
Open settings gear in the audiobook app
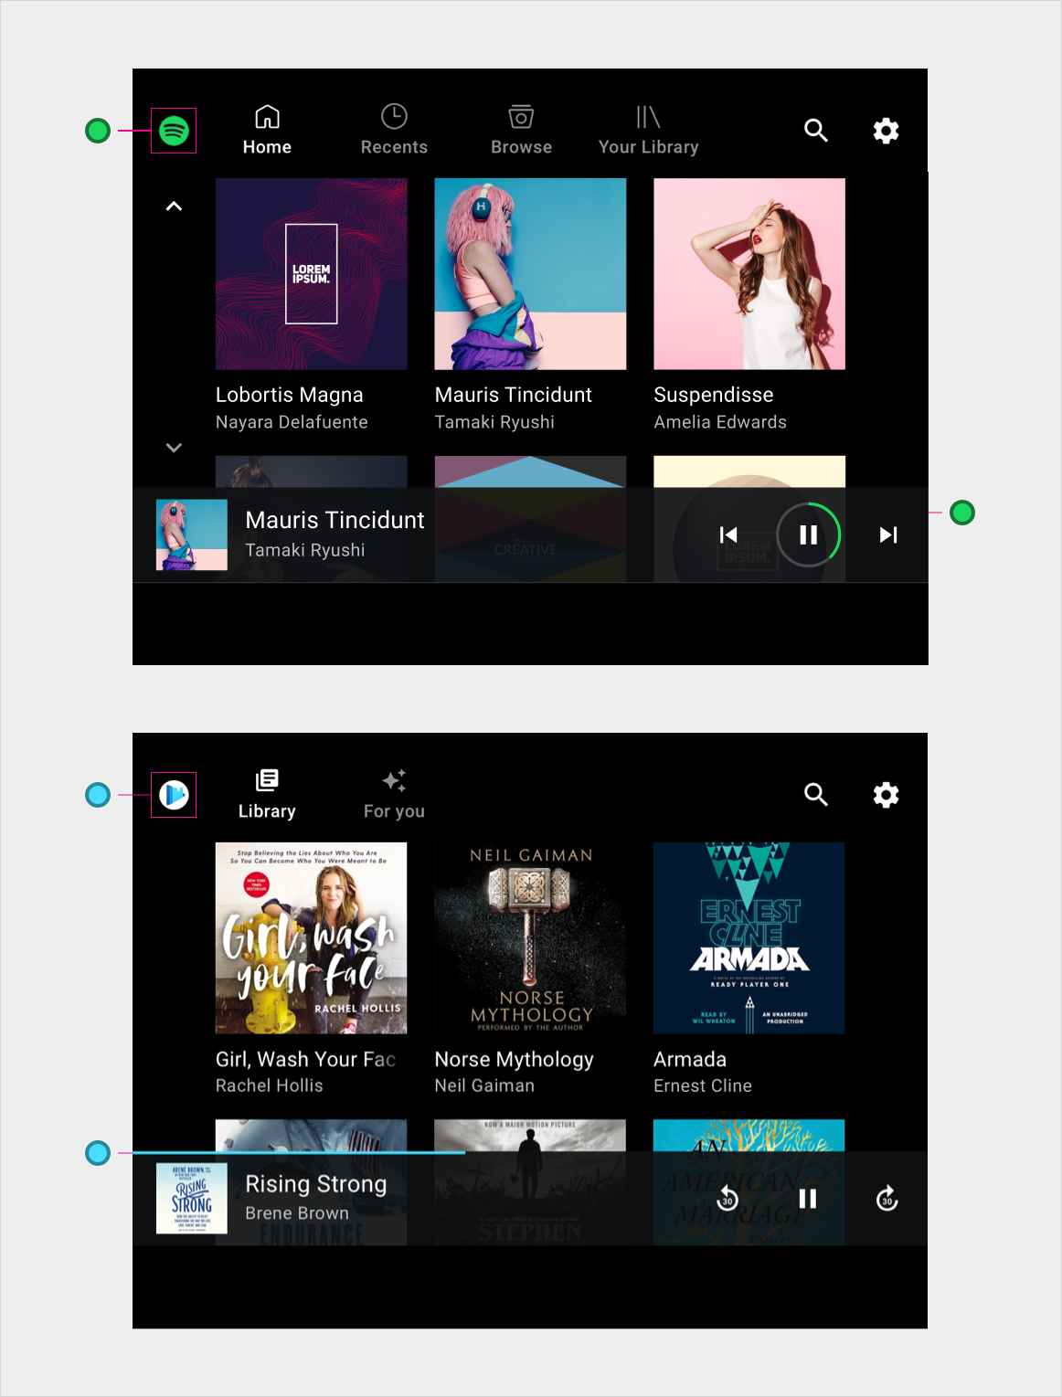pyautogui.click(x=886, y=795)
